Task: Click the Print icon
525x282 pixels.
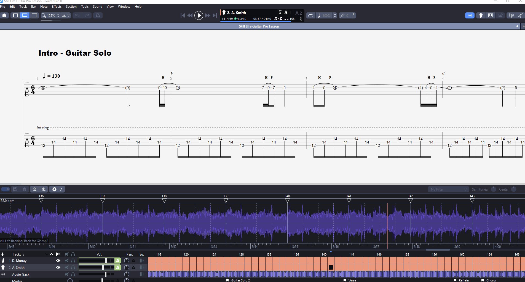Action: coord(98,15)
